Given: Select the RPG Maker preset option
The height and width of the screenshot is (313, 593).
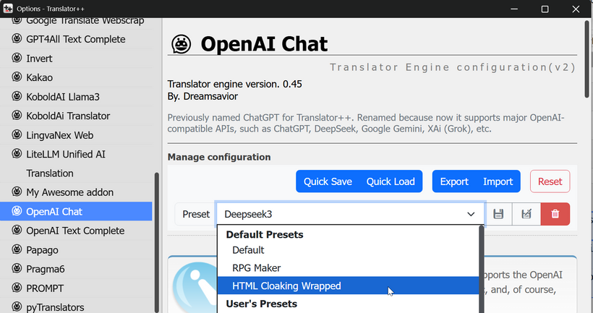Looking at the screenshot, I should click(x=256, y=267).
